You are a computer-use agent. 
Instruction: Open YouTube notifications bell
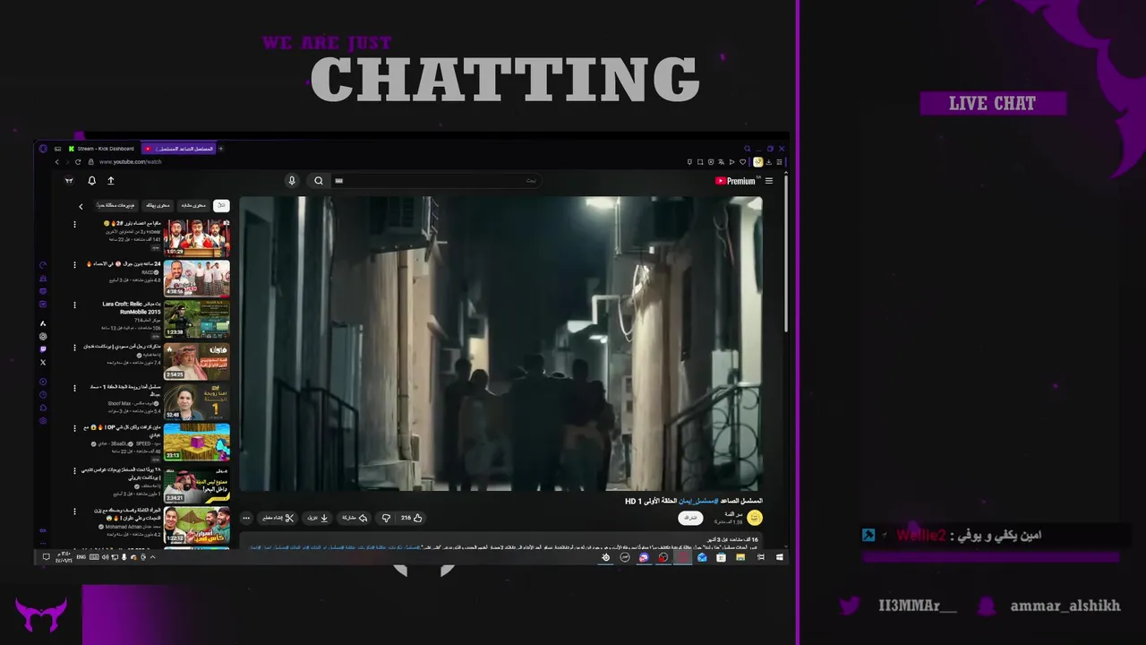point(91,180)
